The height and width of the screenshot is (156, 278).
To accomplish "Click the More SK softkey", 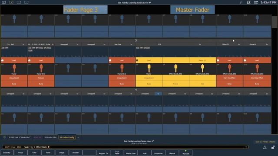I will click(186, 153).
